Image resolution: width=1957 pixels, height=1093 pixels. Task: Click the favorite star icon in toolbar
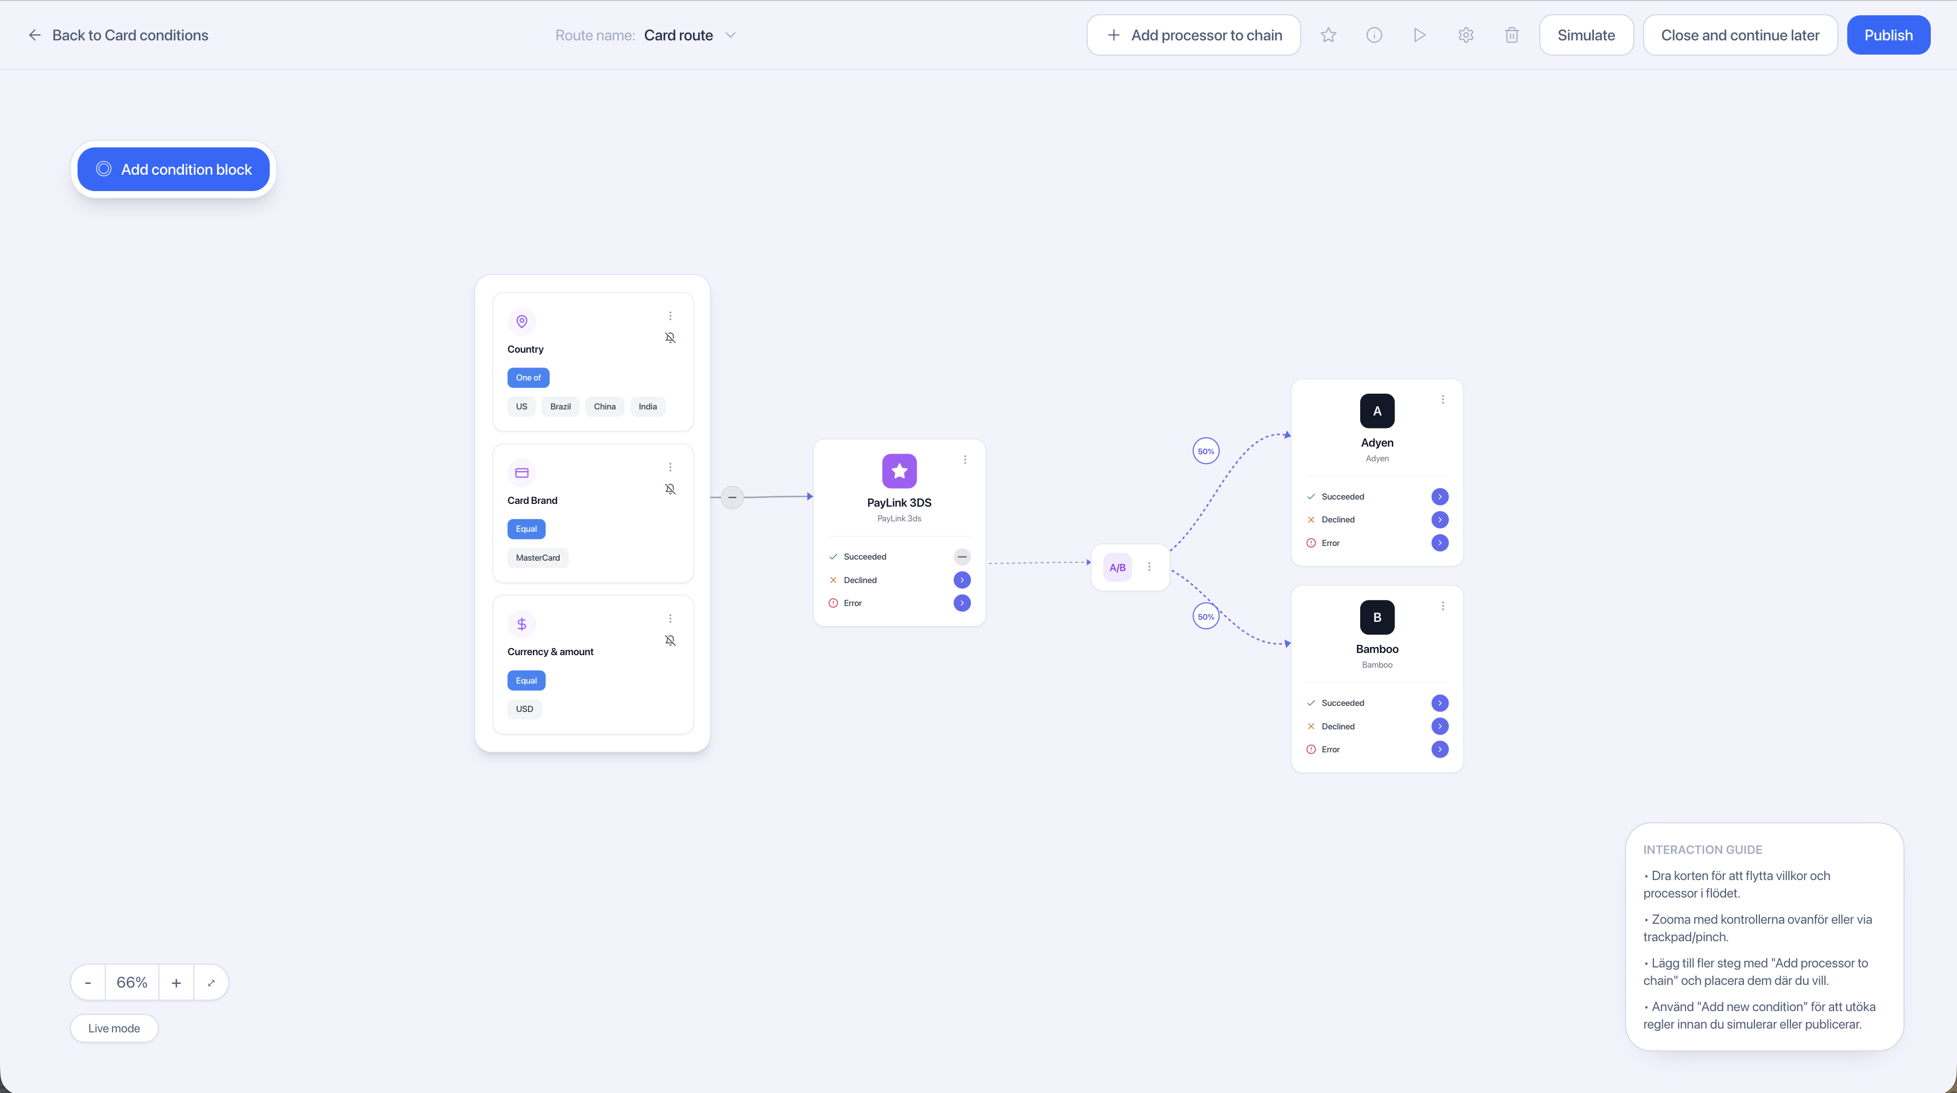tap(1328, 35)
